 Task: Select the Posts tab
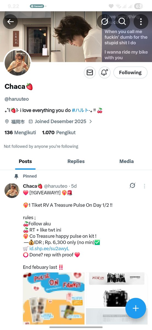click(x=25, y=161)
